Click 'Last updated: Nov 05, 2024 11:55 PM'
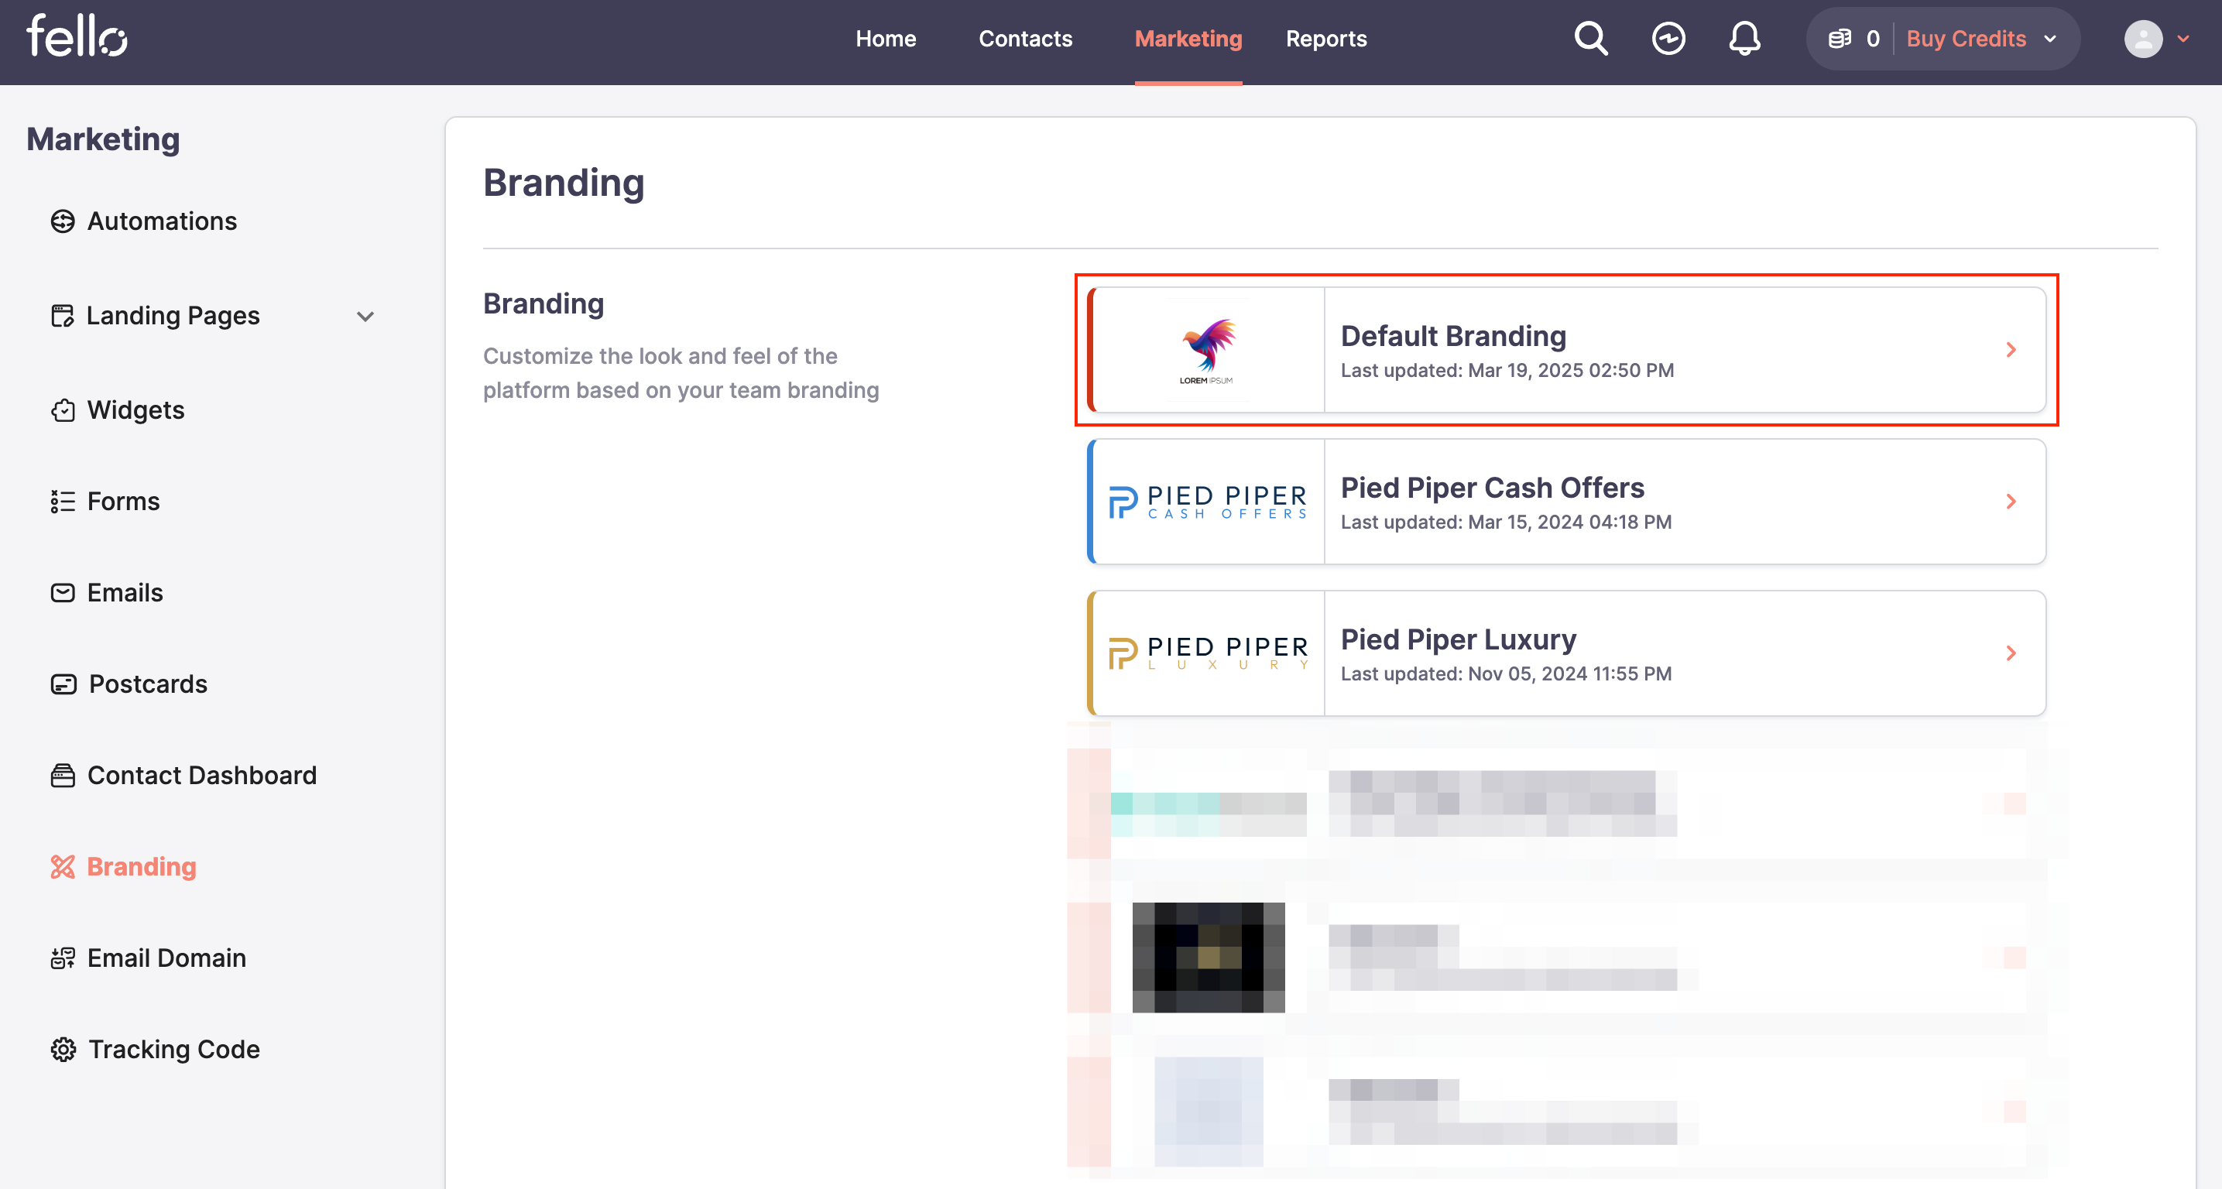 1505,674
